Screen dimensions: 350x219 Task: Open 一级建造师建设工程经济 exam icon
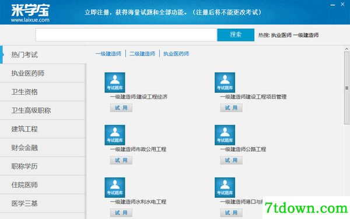point(115,82)
